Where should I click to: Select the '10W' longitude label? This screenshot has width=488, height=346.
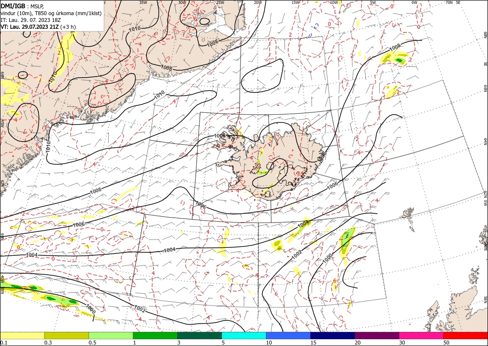point(334,2)
